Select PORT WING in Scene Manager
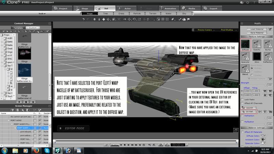Viewport: 274px width, 154px height. coord(16,120)
